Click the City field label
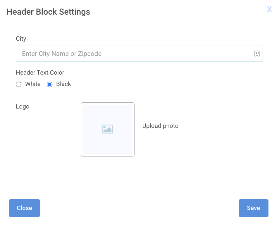The width and height of the screenshot is (279, 227). point(21,39)
